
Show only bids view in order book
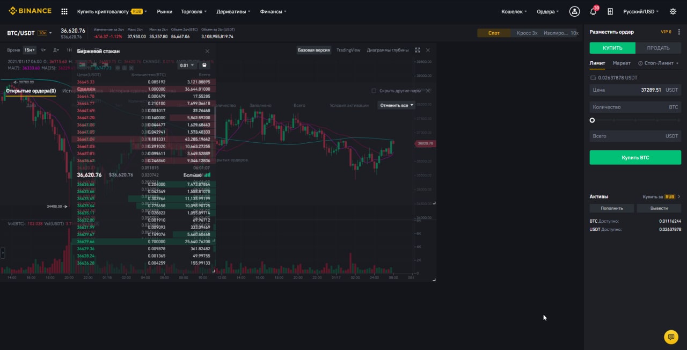(94, 65)
